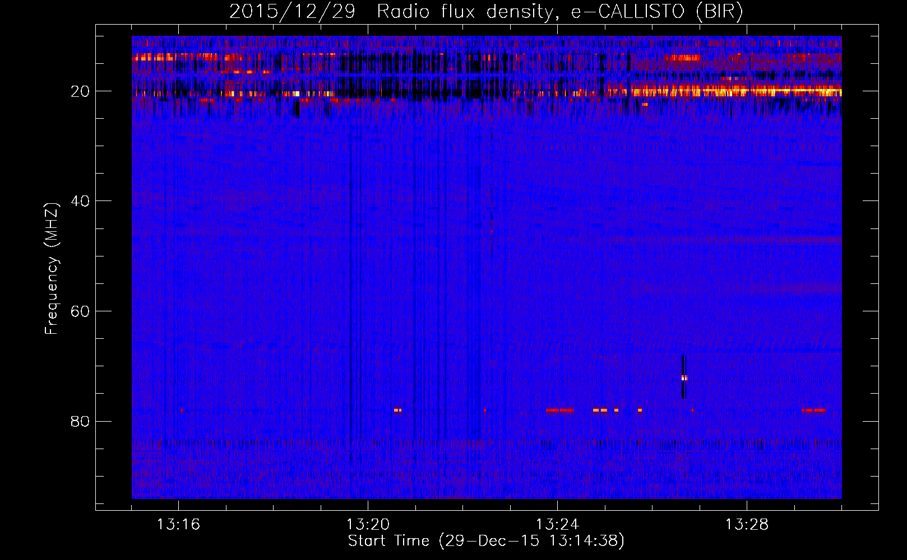The width and height of the screenshot is (907, 560).
Task: Click the 80 frequency tick label
Action: point(81,421)
